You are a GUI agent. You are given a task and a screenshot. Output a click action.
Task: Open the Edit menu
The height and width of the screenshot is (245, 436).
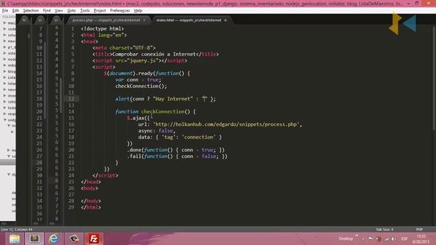[16, 11]
